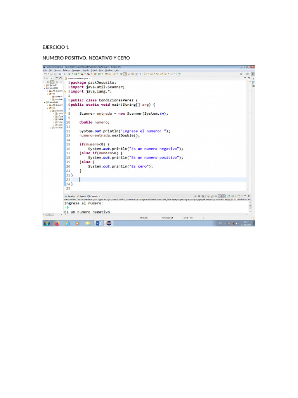Click the console output 'Es un numero negativo'

87,212
